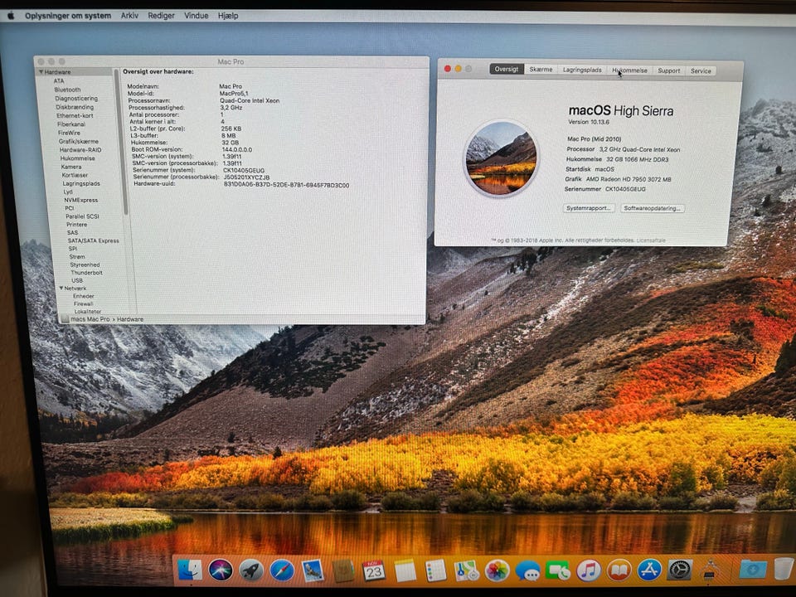The width and height of the screenshot is (796, 597).
Task: Open Maps icon in Dock
Action: point(467,571)
